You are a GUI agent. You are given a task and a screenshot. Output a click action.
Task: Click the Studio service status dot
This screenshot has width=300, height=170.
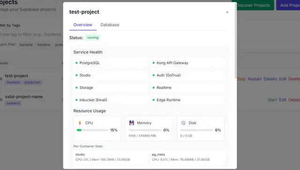(76, 75)
